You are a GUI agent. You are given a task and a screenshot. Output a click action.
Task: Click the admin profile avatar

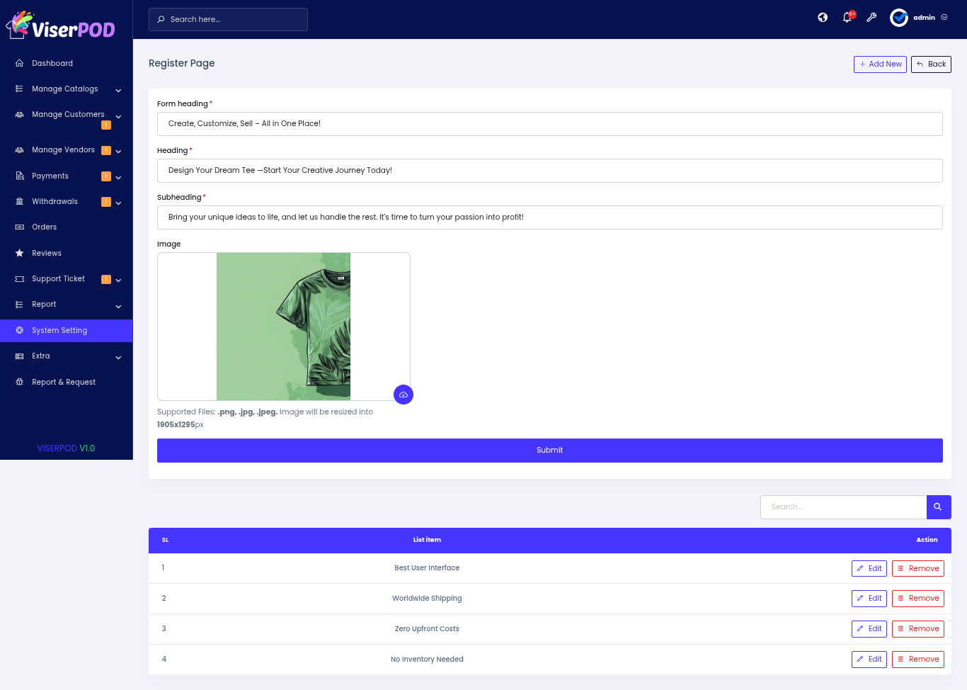click(899, 18)
